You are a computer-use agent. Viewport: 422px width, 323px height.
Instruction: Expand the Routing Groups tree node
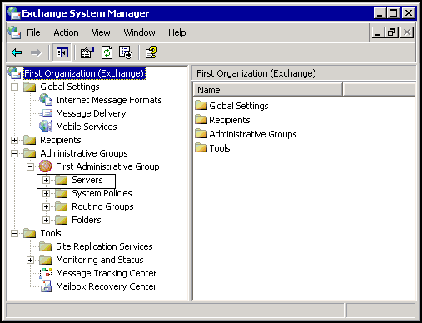pyautogui.click(x=46, y=206)
